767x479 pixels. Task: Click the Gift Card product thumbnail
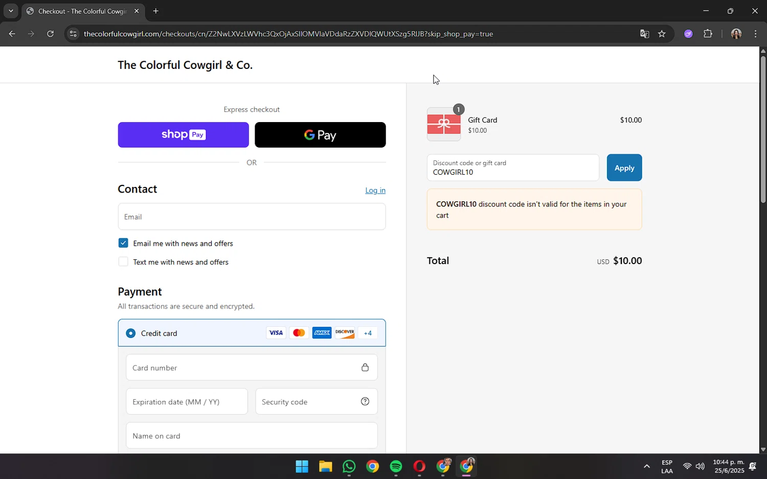pos(444,124)
